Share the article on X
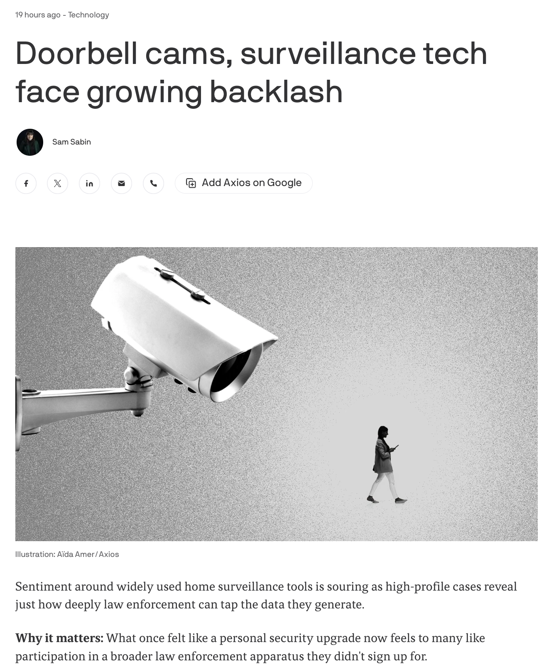This screenshot has width=544, height=667. [x=58, y=183]
